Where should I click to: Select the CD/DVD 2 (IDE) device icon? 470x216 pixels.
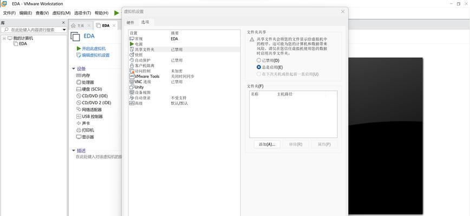point(79,103)
